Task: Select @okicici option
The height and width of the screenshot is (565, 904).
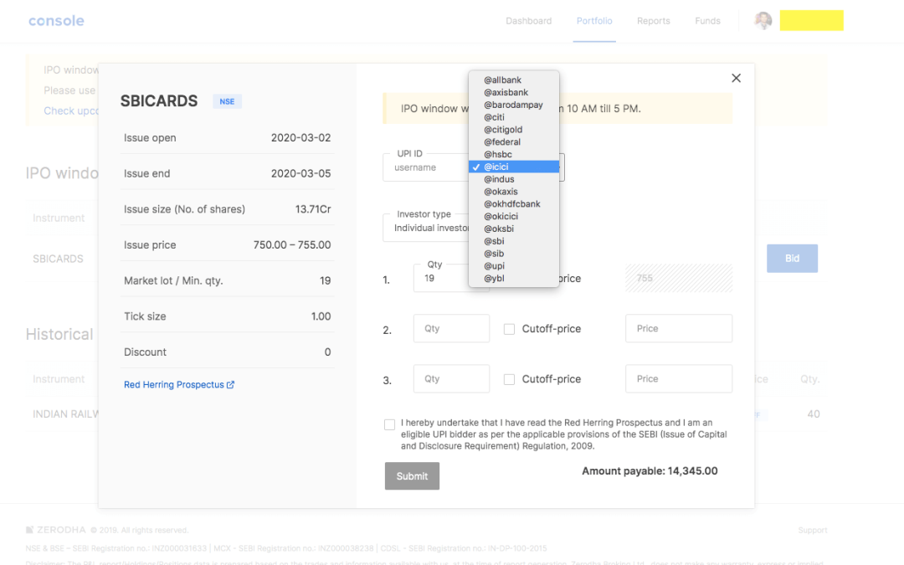Action: [514, 216]
